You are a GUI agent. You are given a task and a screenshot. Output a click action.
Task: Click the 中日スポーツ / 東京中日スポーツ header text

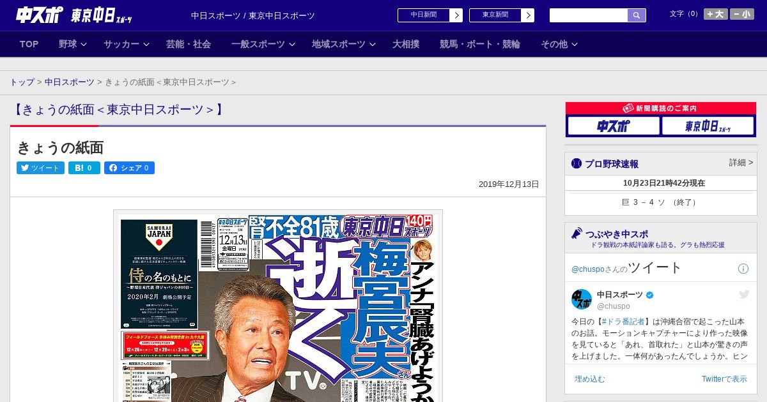tap(253, 15)
